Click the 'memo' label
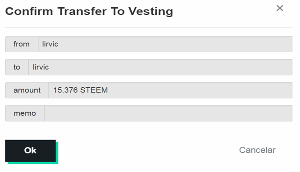 (x=25, y=113)
